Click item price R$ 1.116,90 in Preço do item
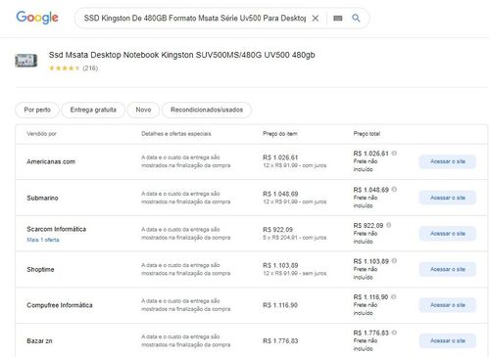The height and width of the screenshot is (357, 490). [x=280, y=305]
